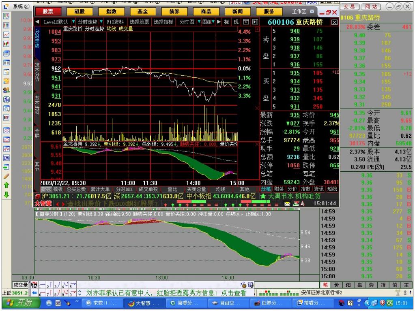Click the green down-arrow icon in left sidebar
The width and height of the screenshot is (415, 311).
pyautogui.click(x=6, y=195)
